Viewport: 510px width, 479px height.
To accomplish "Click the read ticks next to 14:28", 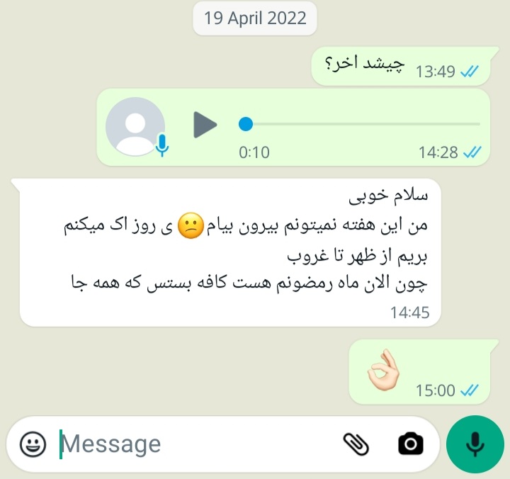I will (472, 152).
